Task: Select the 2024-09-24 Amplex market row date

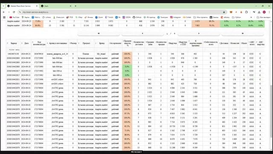Action: pyautogui.click(x=26, y=26)
